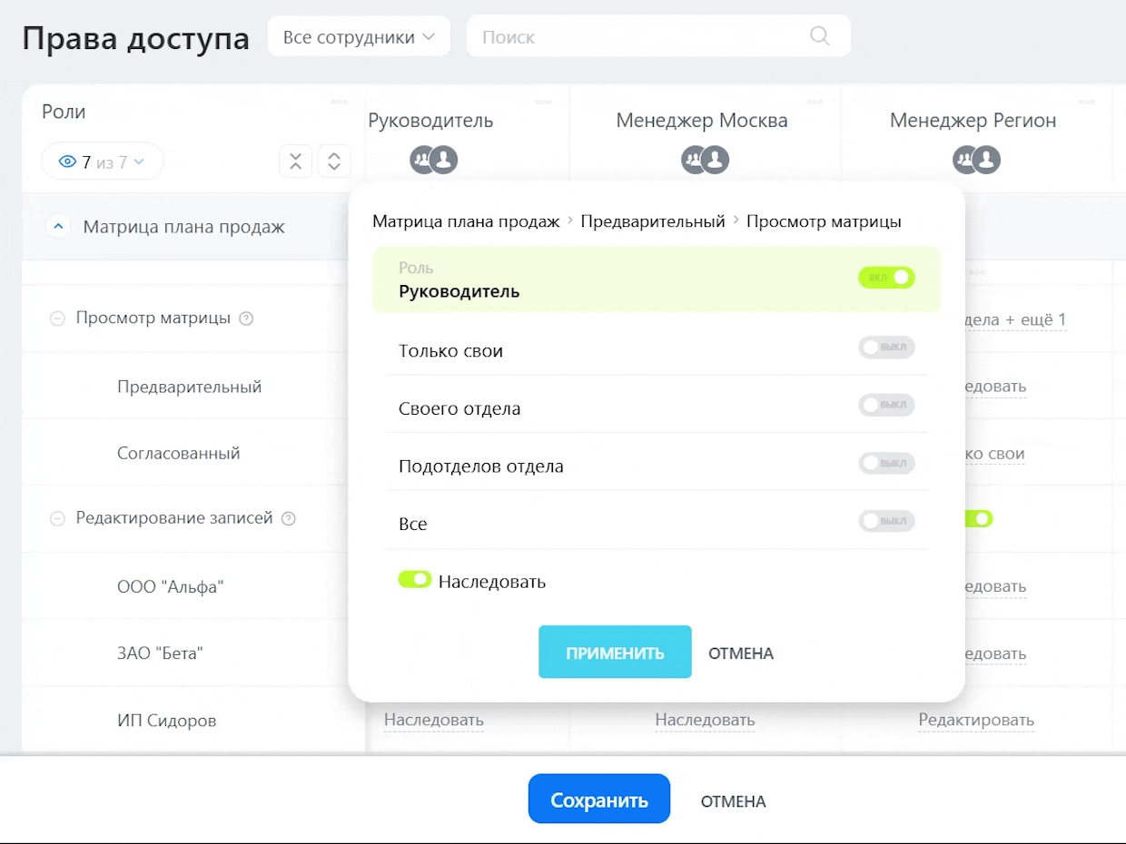
Task: Collapse all rows with the inward arrows icon
Action: tap(295, 162)
